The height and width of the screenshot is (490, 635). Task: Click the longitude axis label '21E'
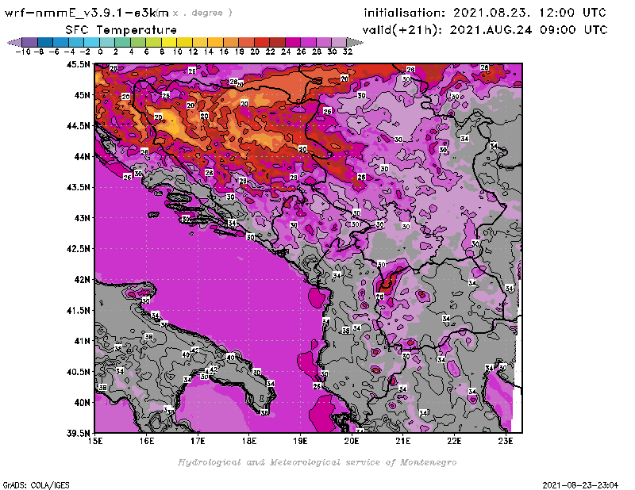403,441
